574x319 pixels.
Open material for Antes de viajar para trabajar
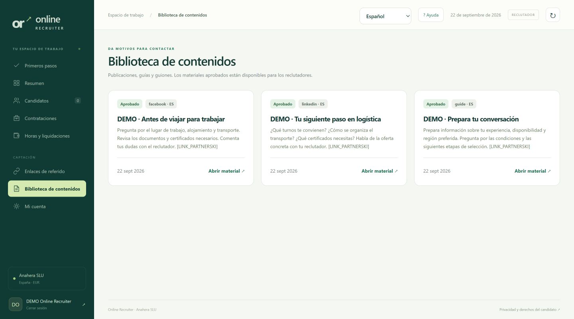pos(226,171)
